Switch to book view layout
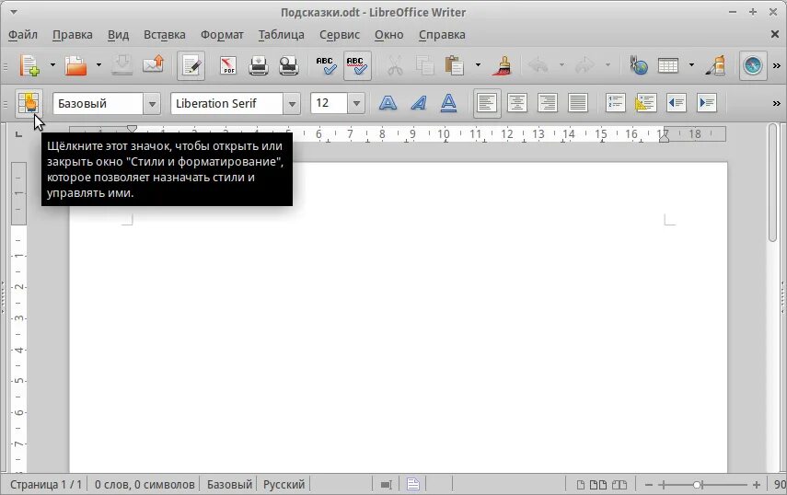 [x=619, y=485]
